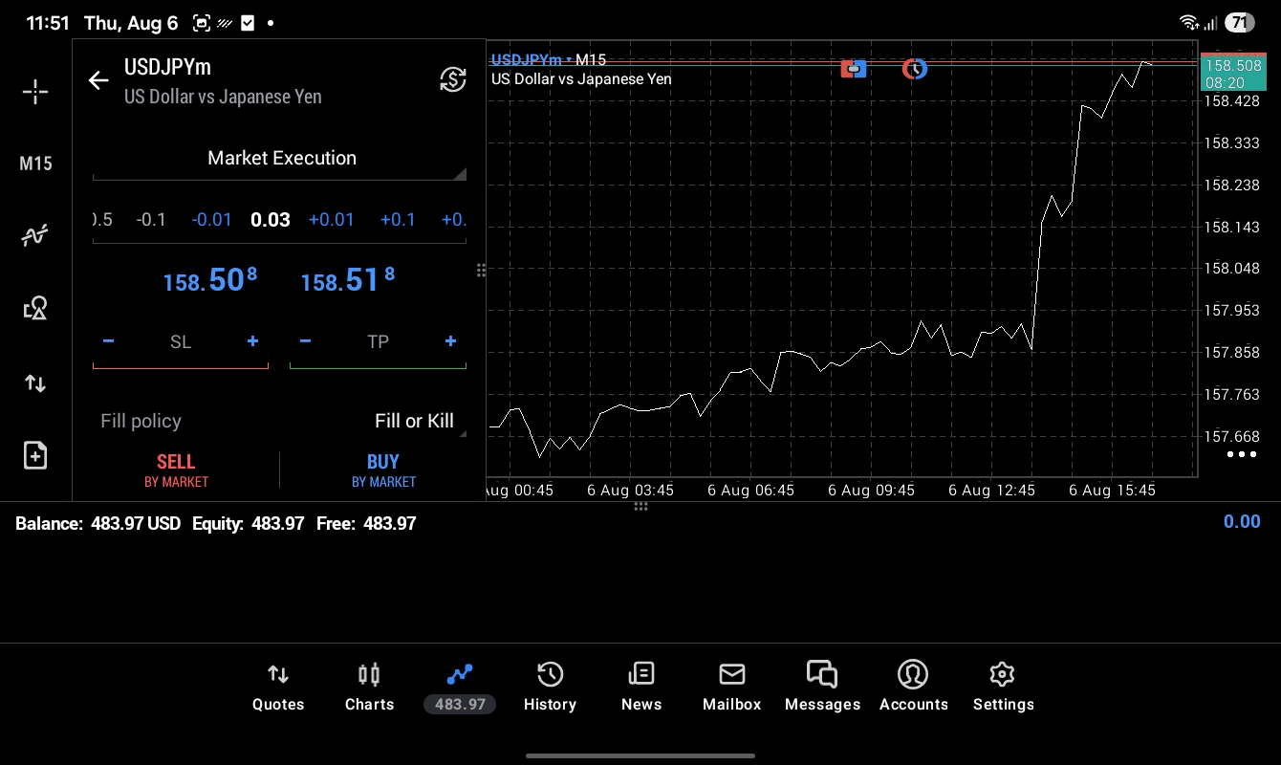This screenshot has height=765, width=1281.
Task: Open the Messages tab
Action: point(822,688)
